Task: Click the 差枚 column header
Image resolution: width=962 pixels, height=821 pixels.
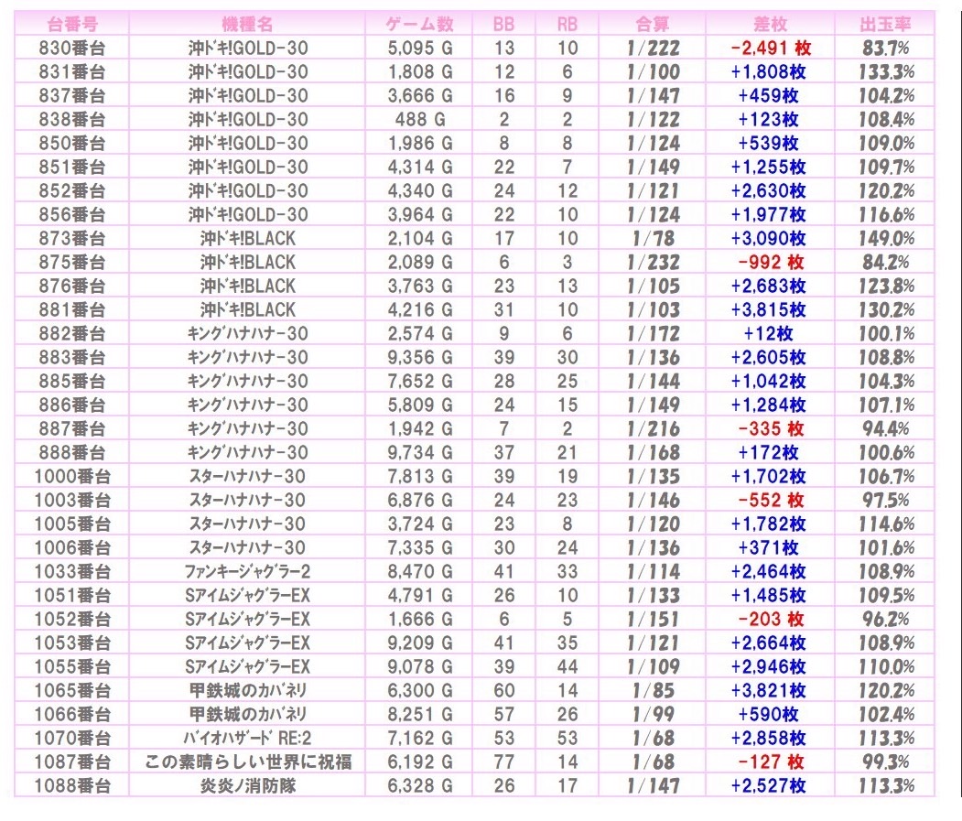Action: click(771, 24)
